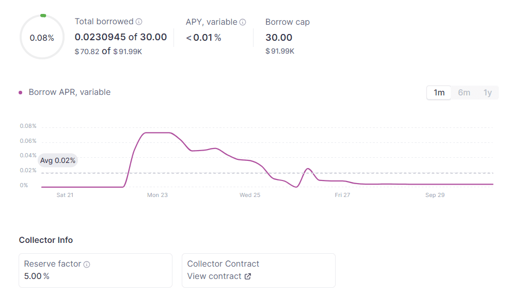Screen dimensions: 505x296
Task: Click the info icon next to APY, variable
Action: click(x=243, y=22)
